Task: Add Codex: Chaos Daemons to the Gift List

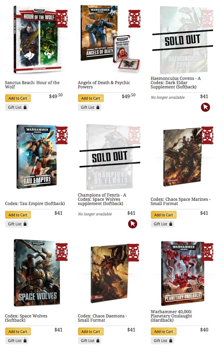Action: pyautogui.click(x=90, y=341)
